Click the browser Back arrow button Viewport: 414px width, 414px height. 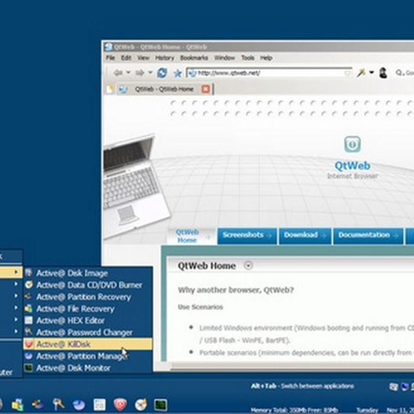(118, 72)
